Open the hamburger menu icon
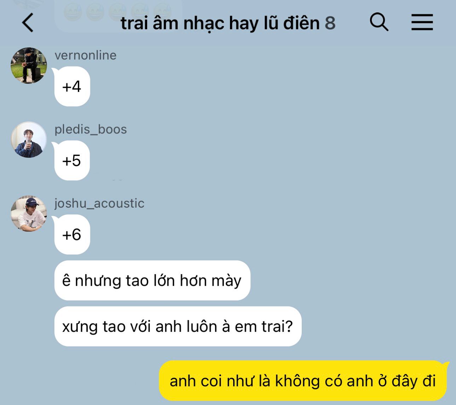This screenshot has width=456, height=405. (x=422, y=22)
